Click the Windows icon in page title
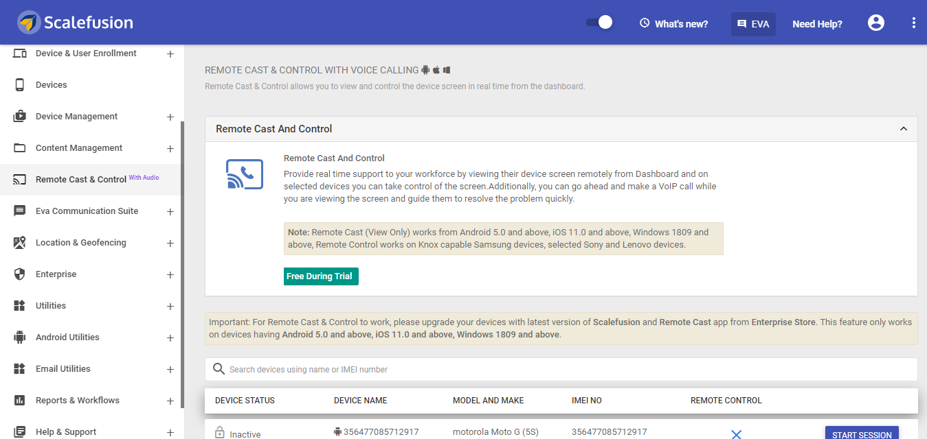This screenshot has width=927, height=439. click(x=447, y=70)
